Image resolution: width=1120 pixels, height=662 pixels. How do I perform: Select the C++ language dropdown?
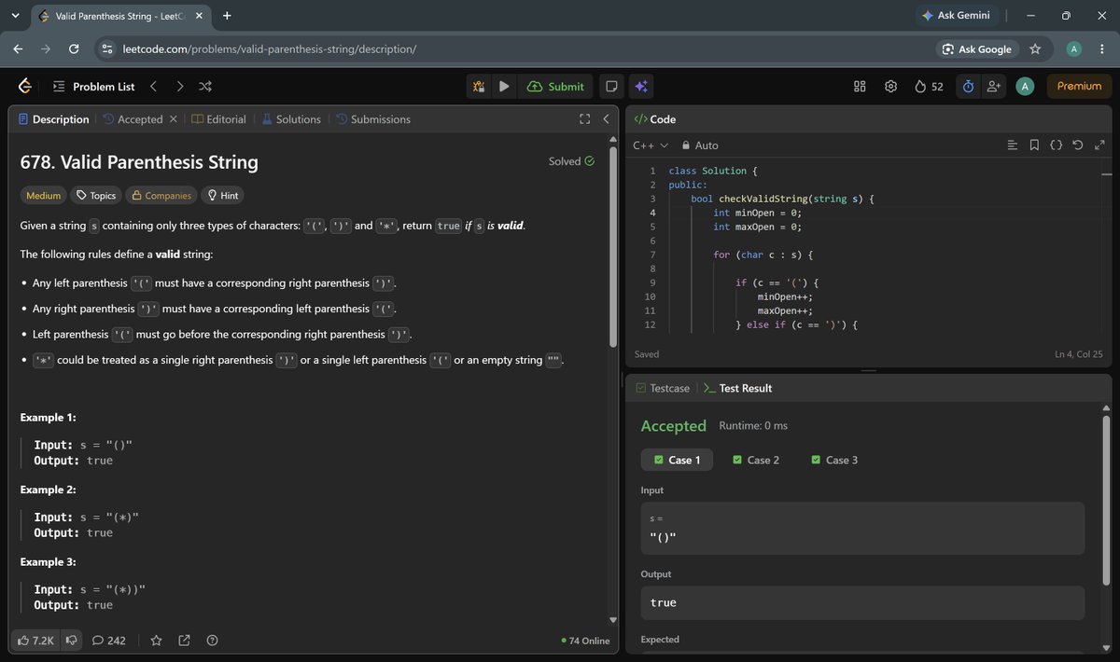tap(651, 145)
